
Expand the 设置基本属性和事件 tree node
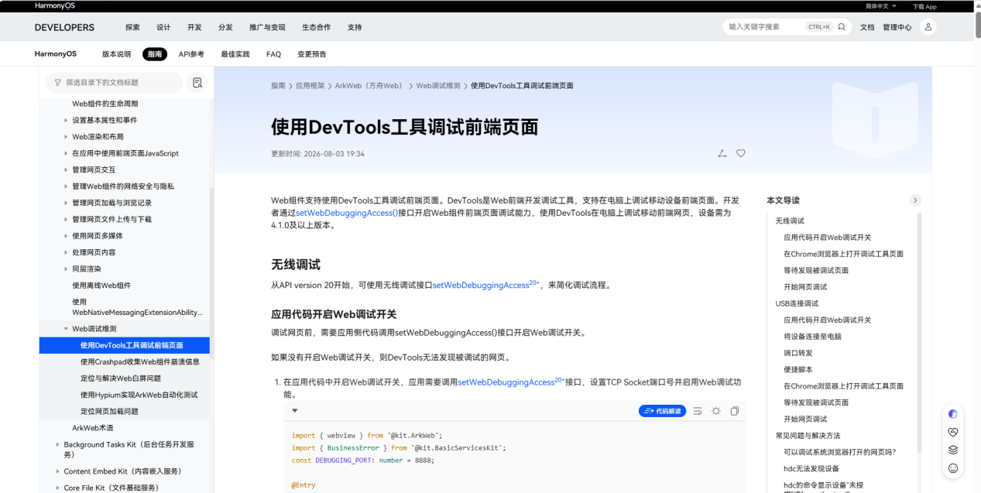click(66, 120)
